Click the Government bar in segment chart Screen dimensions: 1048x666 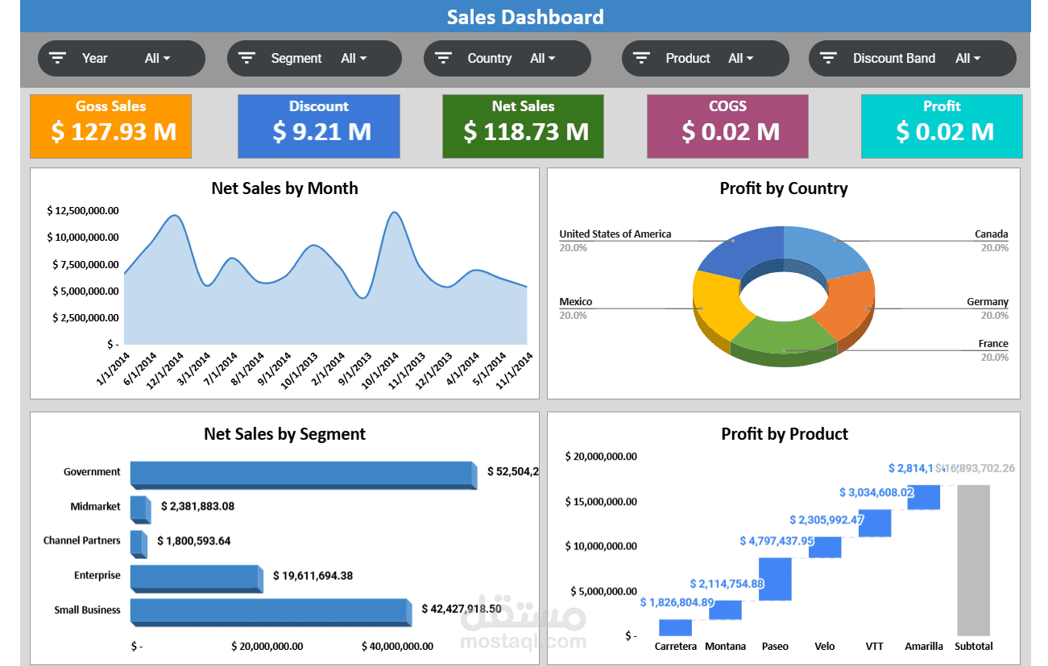304,475
